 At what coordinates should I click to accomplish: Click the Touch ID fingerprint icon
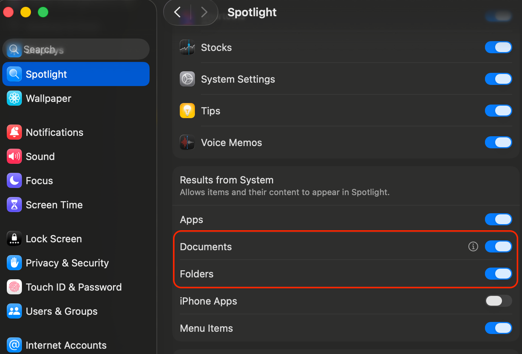tap(14, 287)
